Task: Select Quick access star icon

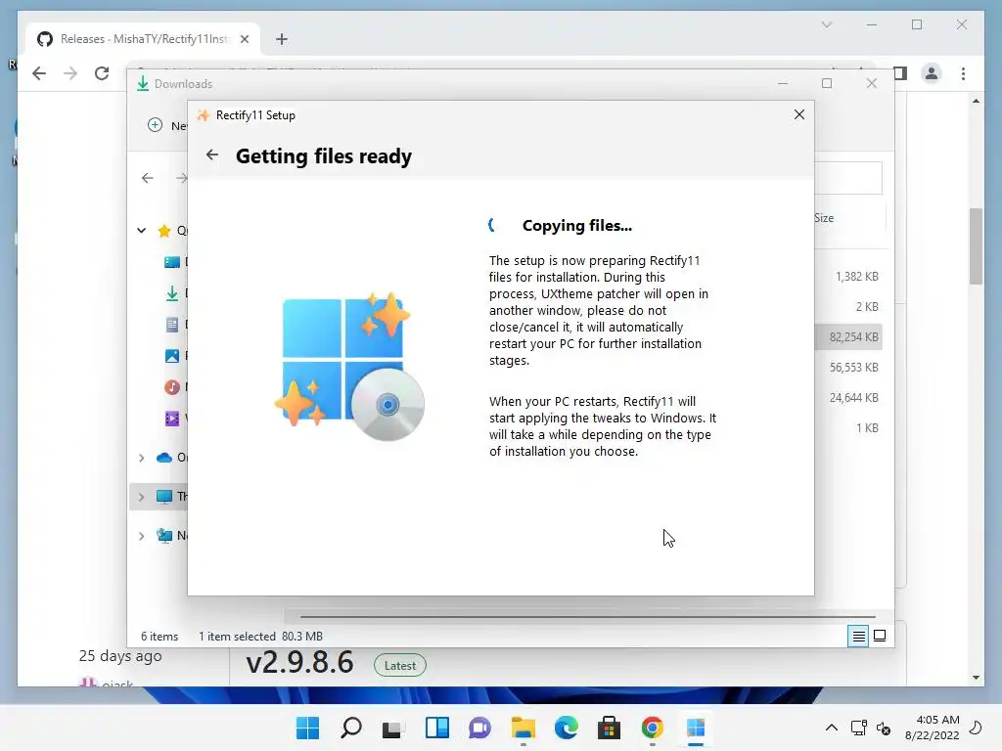Action: [x=164, y=231]
